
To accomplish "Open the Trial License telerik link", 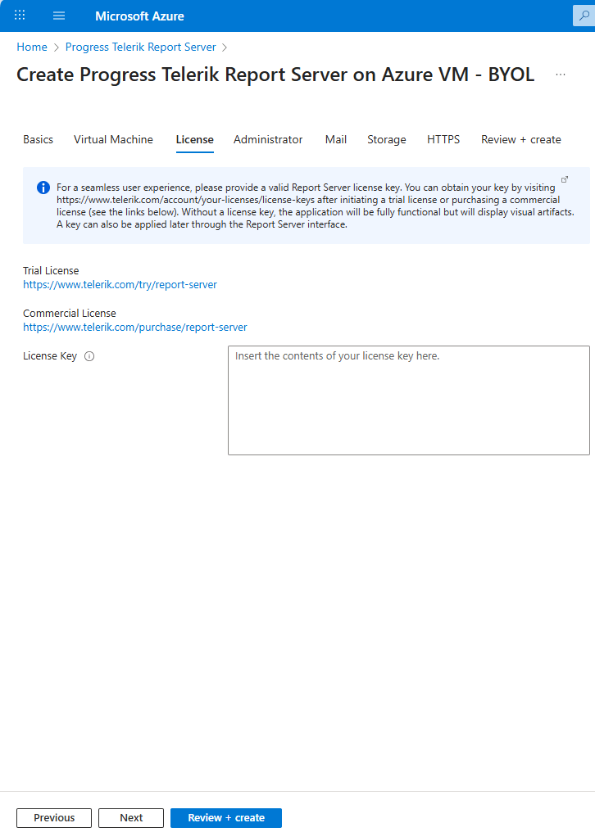I will click(120, 285).
